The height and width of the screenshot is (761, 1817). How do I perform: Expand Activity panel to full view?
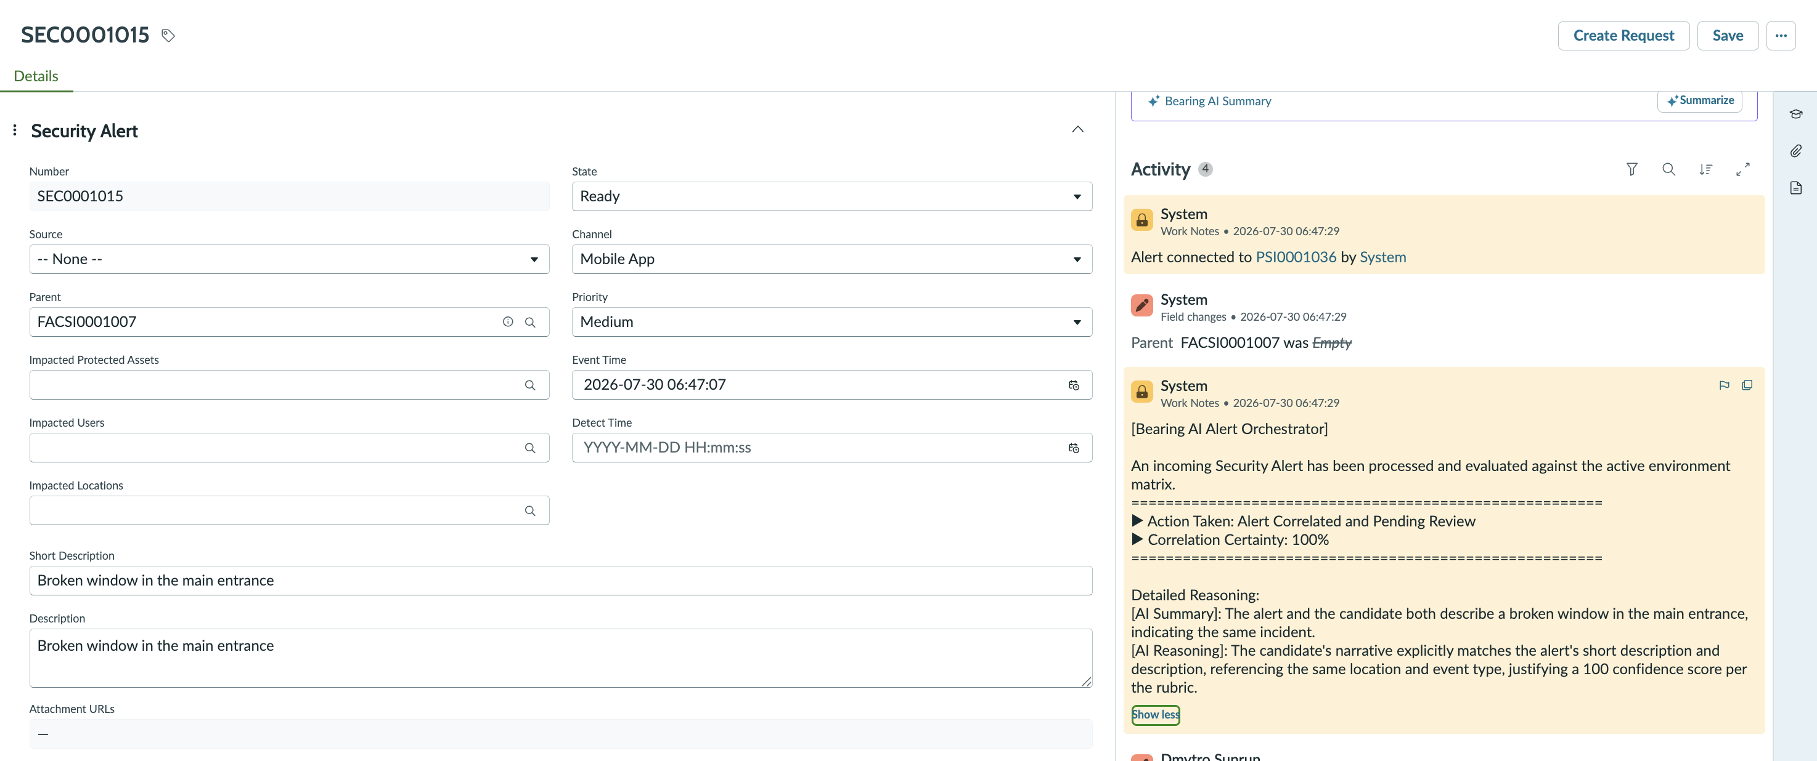click(1742, 169)
